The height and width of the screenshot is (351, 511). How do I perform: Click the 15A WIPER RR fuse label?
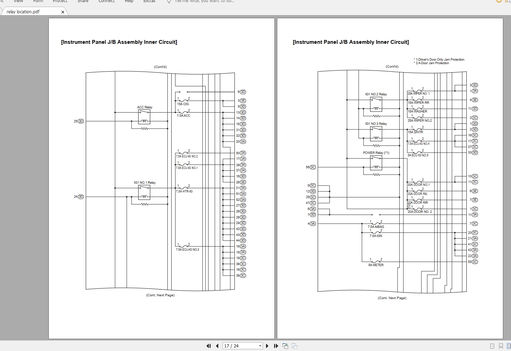tap(418, 103)
